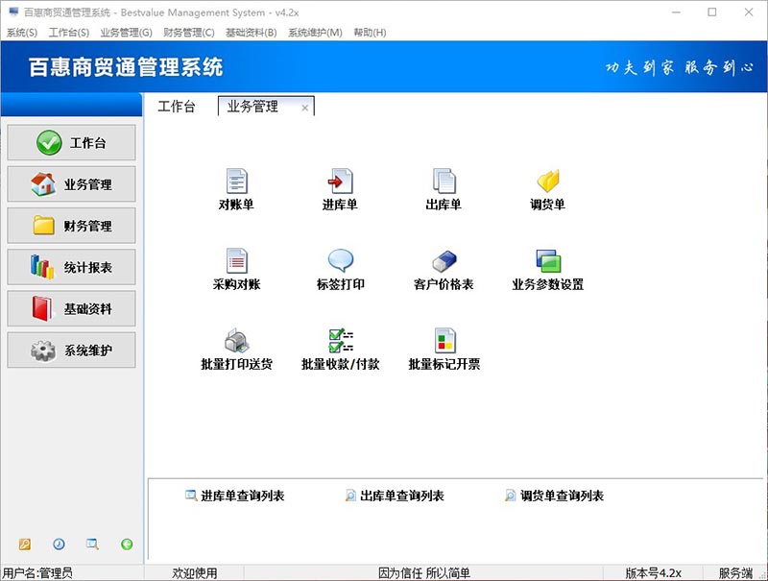Open the 调货单 transfer order icon
Screen dimensions: 768x581
point(547,182)
